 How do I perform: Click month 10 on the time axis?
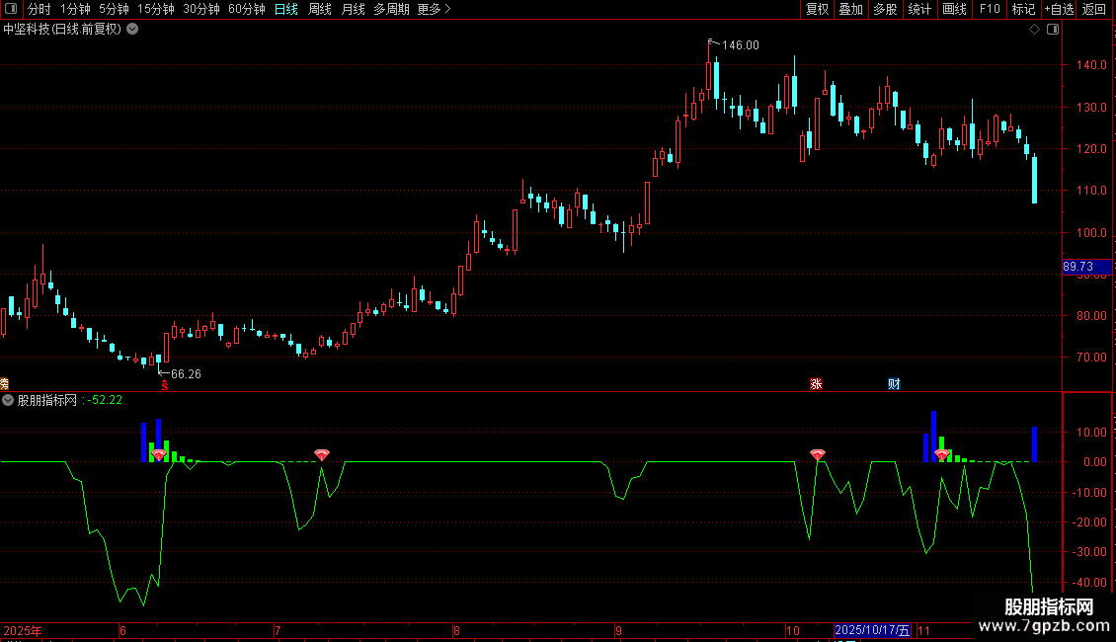[x=793, y=630]
